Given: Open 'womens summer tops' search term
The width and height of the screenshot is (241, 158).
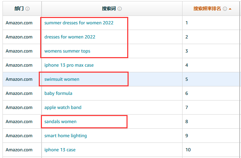Looking at the screenshot, I should (67, 51).
